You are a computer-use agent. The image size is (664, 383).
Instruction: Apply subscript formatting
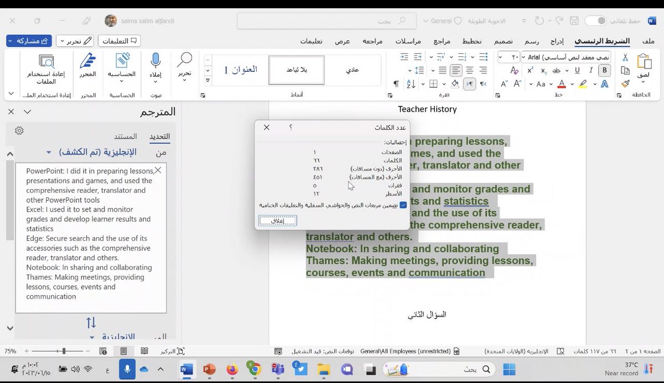click(x=543, y=70)
